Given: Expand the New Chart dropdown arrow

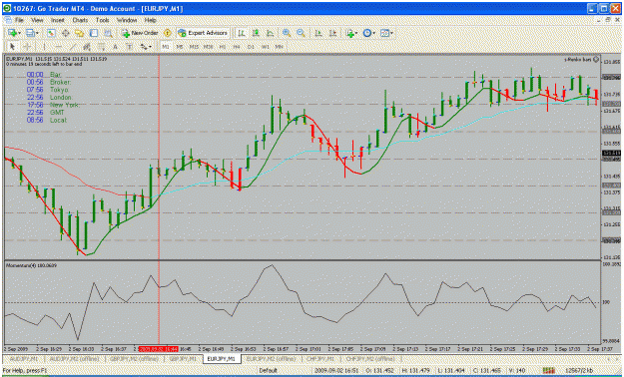Looking at the screenshot, I should tap(19, 33).
